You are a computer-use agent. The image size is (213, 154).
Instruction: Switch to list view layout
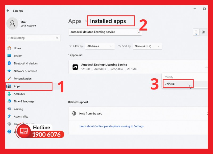click(x=196, y=32)
